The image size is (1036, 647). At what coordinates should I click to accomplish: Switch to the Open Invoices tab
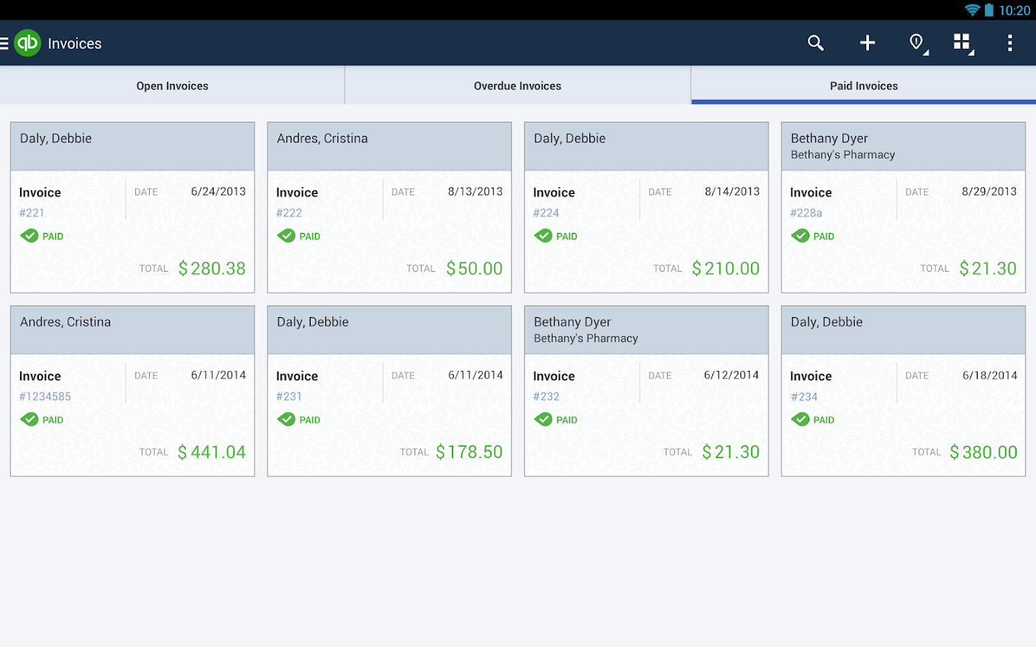(172, 86)
